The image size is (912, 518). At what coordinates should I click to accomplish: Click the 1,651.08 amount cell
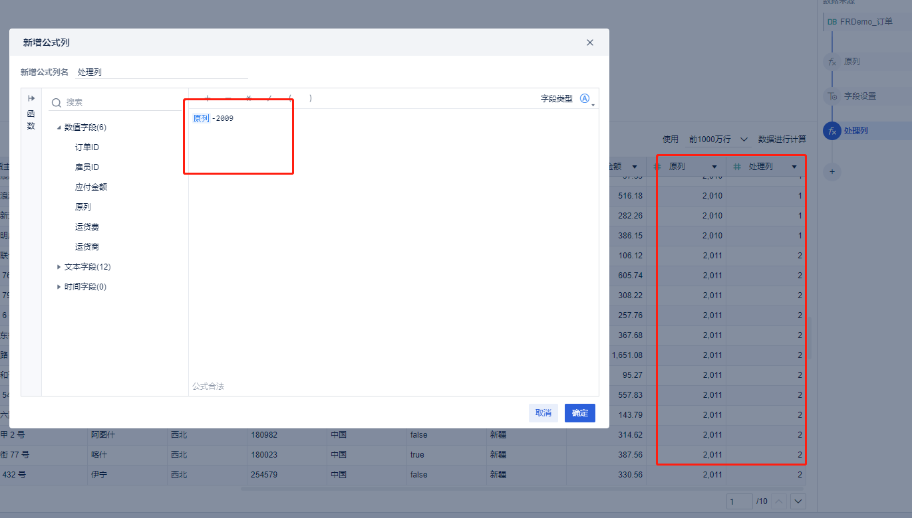tap(627, 355)
